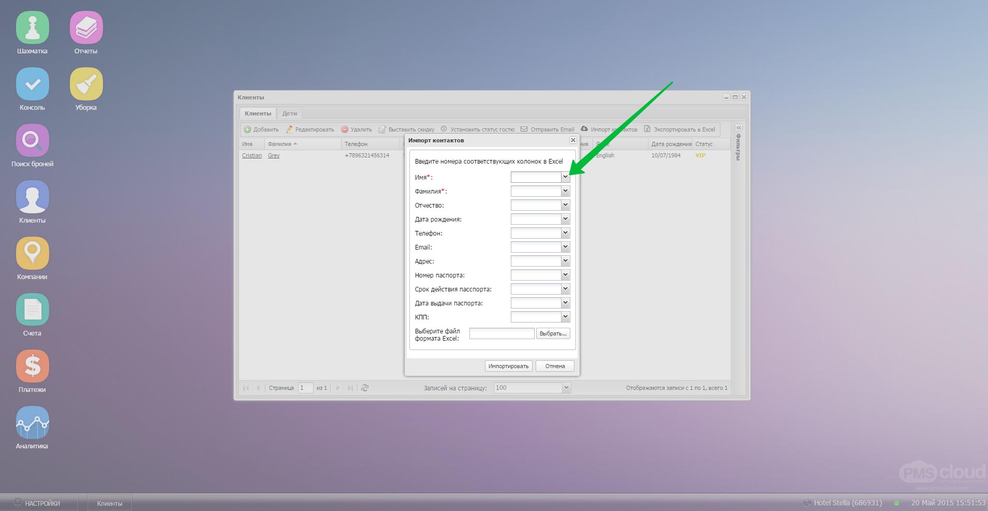Open the Аналитика chart icon

coord(32,422)
